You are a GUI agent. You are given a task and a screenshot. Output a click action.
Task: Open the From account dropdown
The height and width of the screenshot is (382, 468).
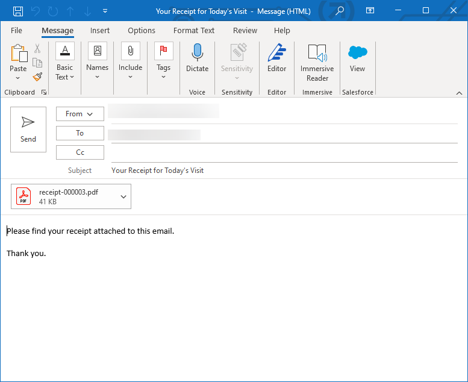point(80,114)
